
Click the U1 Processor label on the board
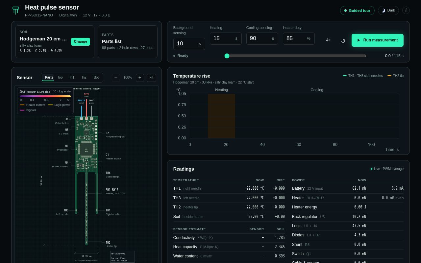coord(63,148)
